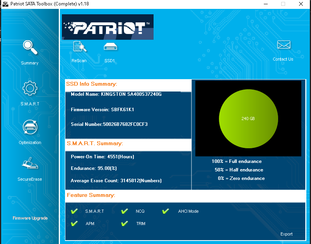Select the SSD1 drive icon
311x244 pixels.
(x=110, y=47)
